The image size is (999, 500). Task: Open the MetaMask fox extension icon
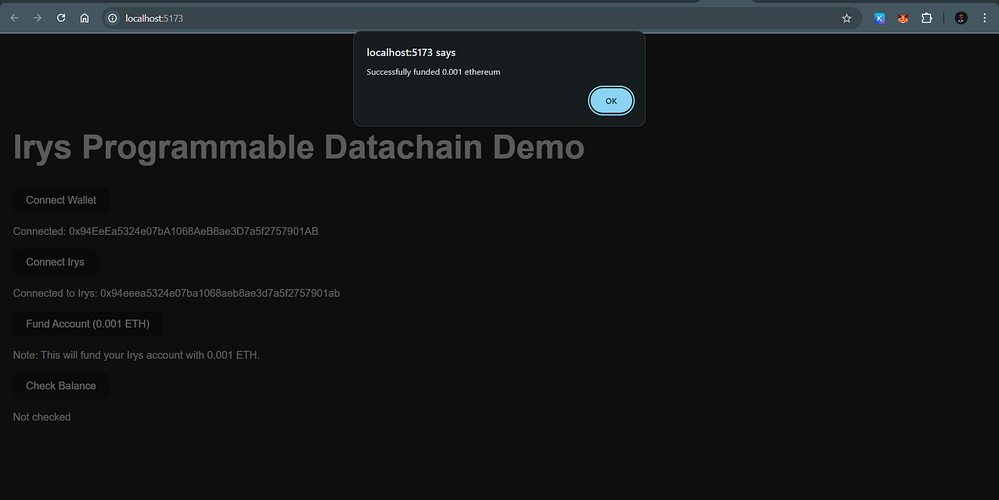[903, 19]
